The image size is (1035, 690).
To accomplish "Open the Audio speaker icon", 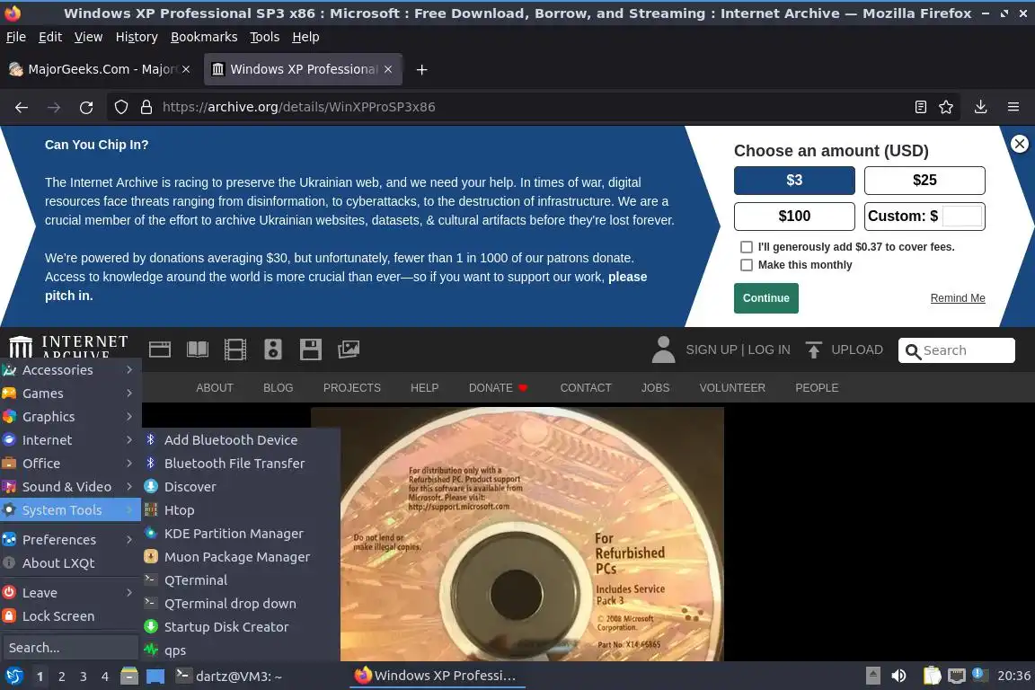I will (x=272, y=349).
